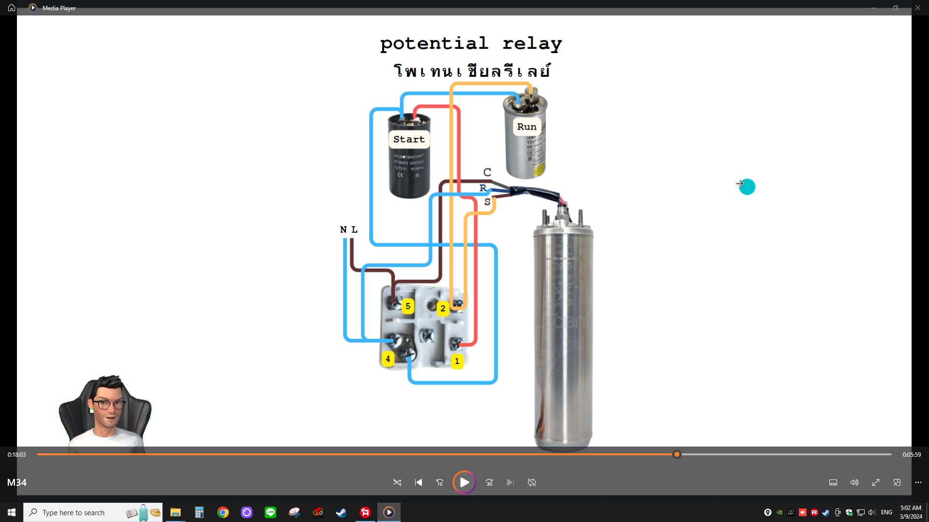Click the ENG language indicator
This screenshot has width=929, height=522.
886,512
